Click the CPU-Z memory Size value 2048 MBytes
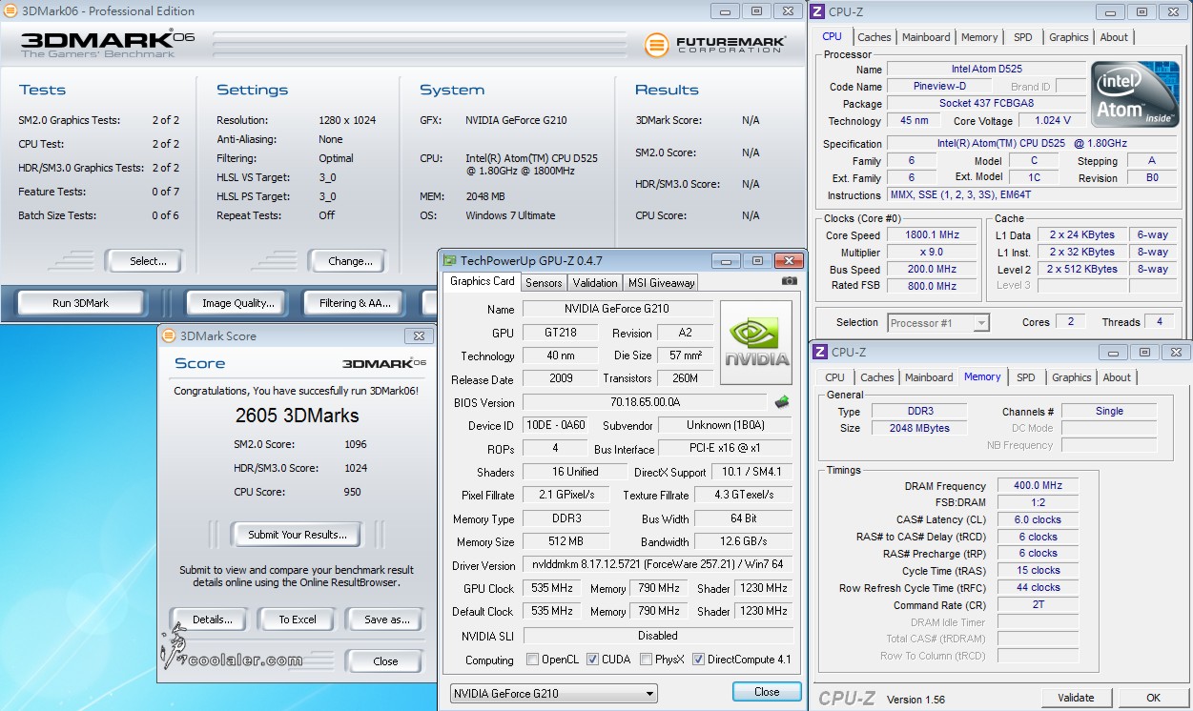Viewport: 1193px width, 711px height. click(919, 429)
